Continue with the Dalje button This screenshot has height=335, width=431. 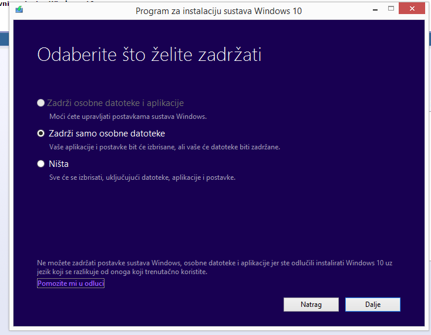[373, 305]
